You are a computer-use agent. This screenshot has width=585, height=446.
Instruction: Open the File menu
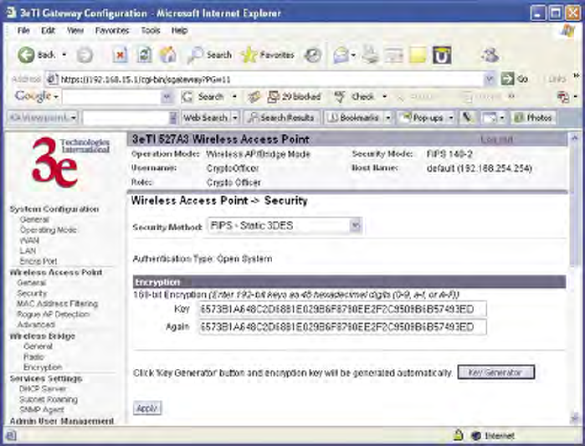click(23, 31)
